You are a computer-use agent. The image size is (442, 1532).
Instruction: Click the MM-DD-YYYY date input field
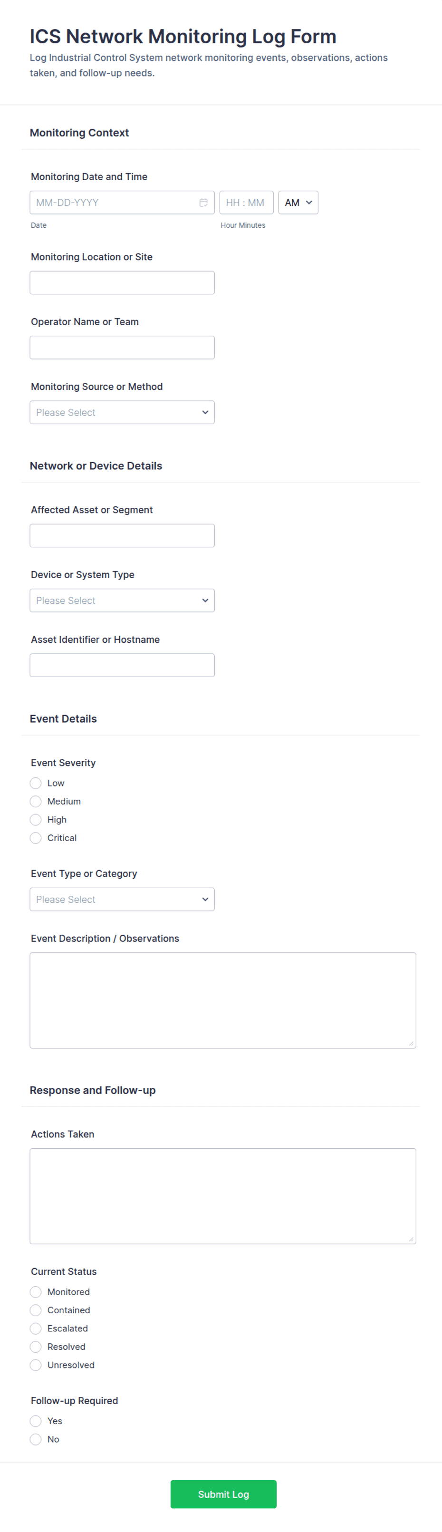[113, 203]
